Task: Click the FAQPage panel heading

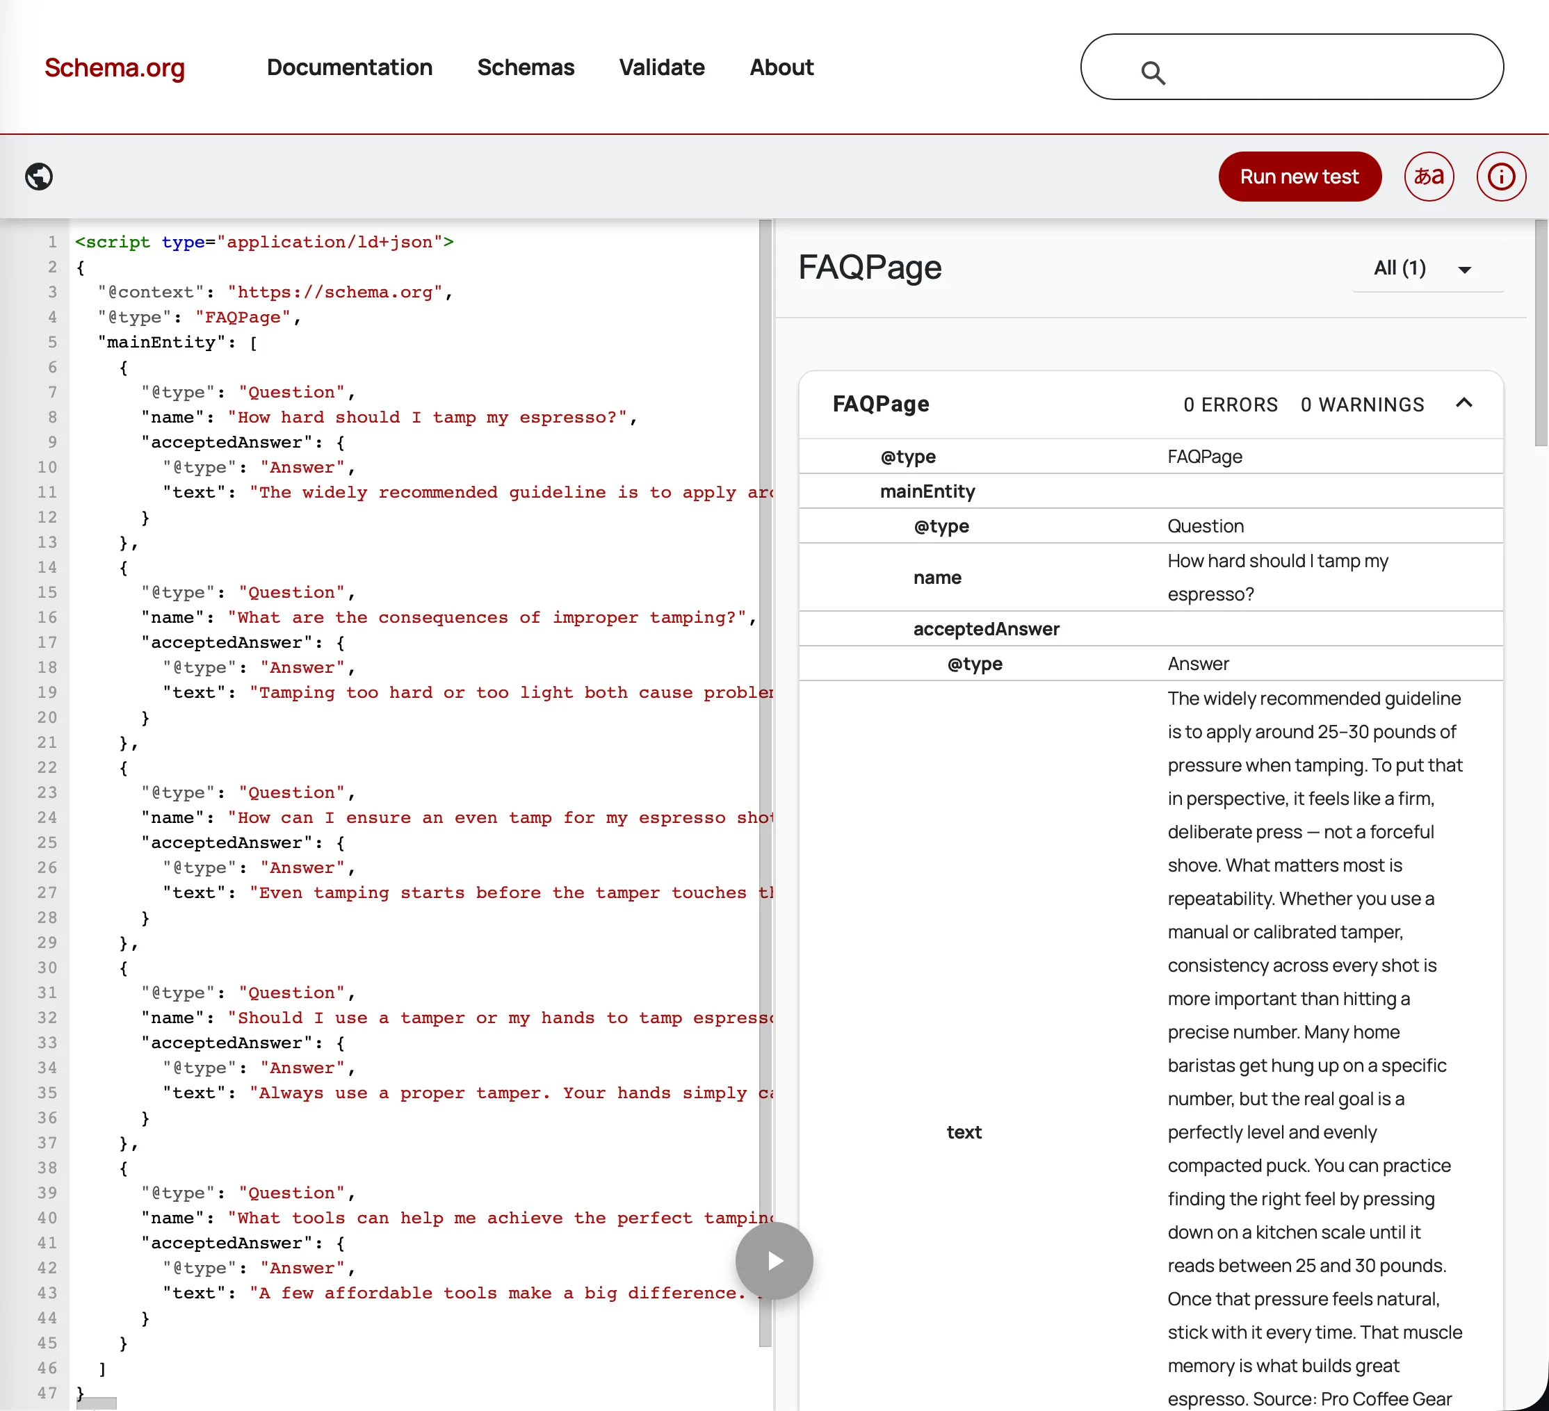Action: pos(870,268)
